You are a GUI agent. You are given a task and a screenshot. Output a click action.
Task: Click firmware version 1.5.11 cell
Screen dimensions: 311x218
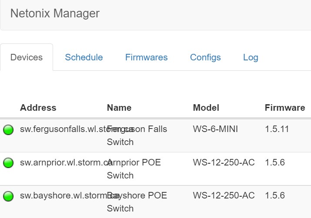coord(277,129)
